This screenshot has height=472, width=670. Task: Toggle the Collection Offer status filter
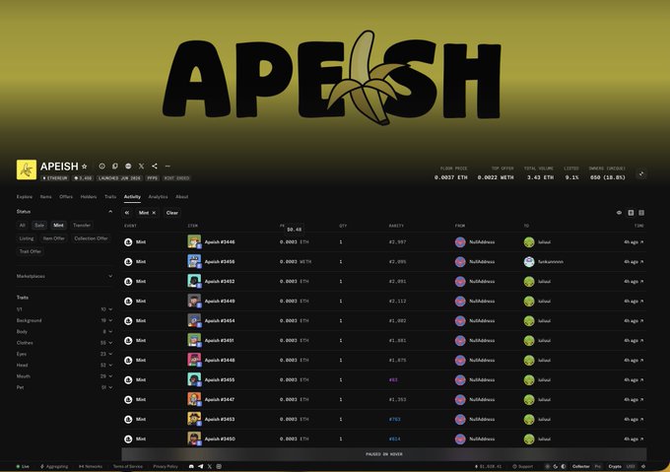pos(91,238)
